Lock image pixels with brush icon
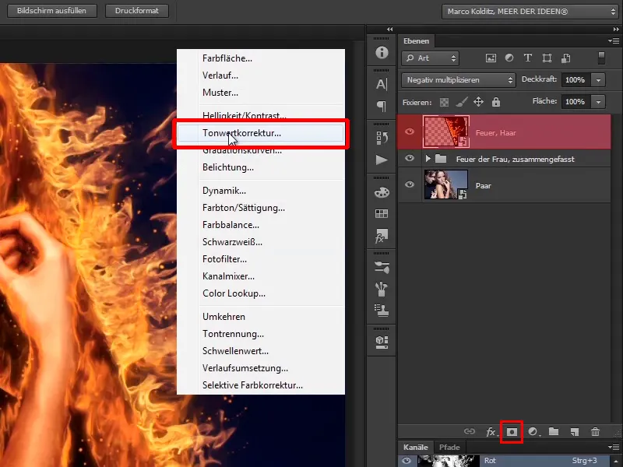The height and width of the screenshot is (467, 623). click(461, 102)
